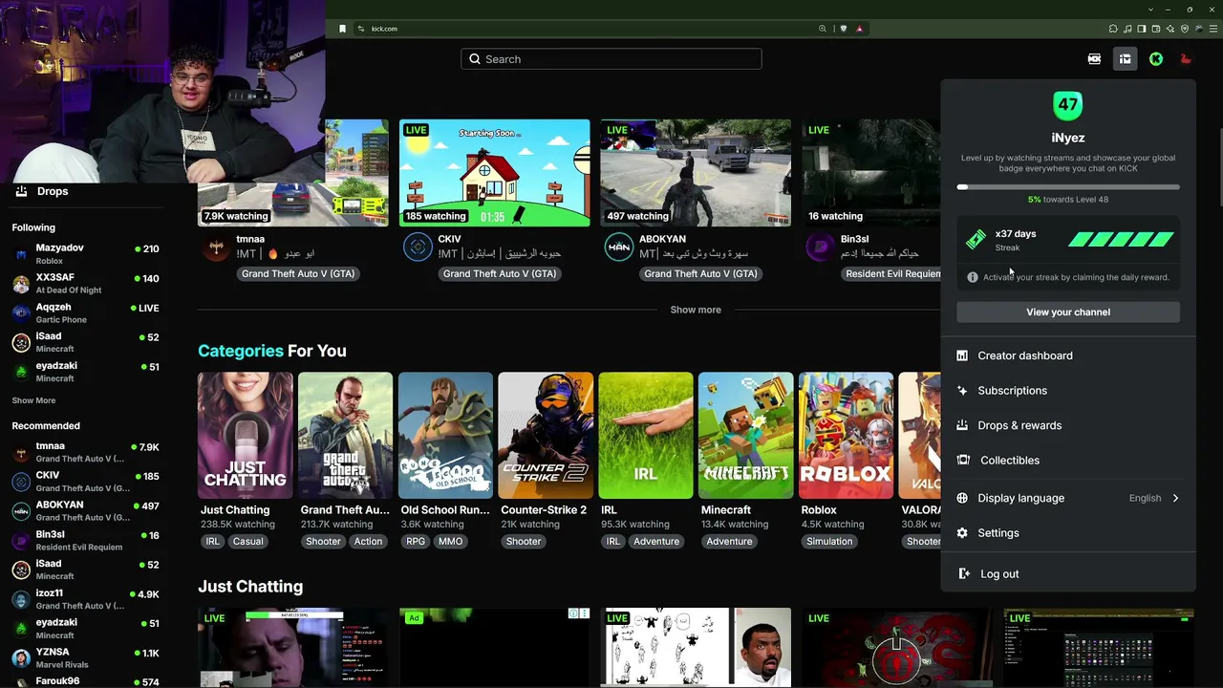The width and height of the screenshot is (1223, 688).
Task: Open tmnaa stream avatar under thumbnail
Action: tap(217, 247)
